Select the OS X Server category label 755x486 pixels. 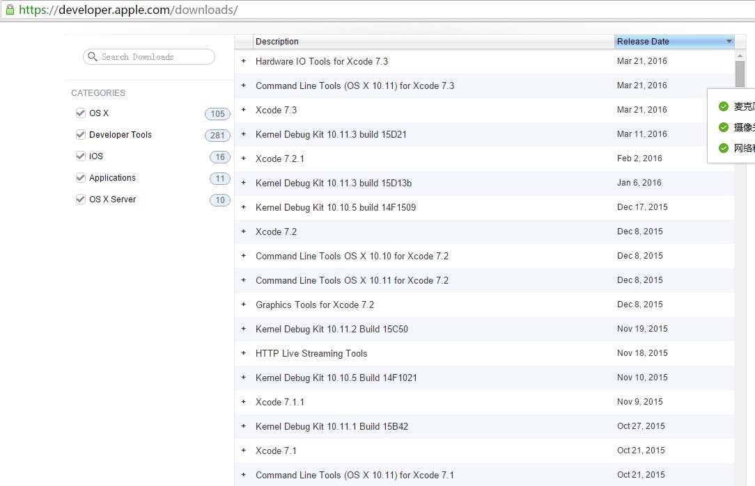(113, 199)
